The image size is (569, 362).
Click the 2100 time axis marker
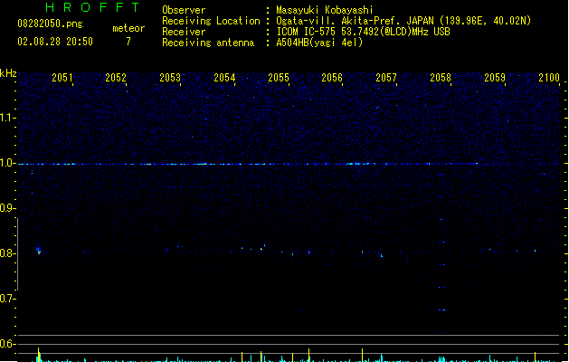click(x=549, y=78)
